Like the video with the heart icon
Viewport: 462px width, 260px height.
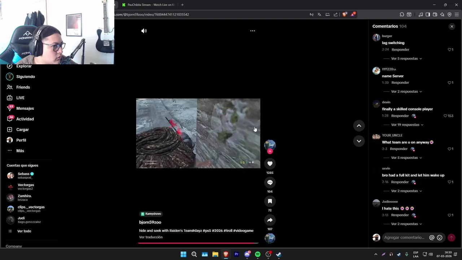270,164
